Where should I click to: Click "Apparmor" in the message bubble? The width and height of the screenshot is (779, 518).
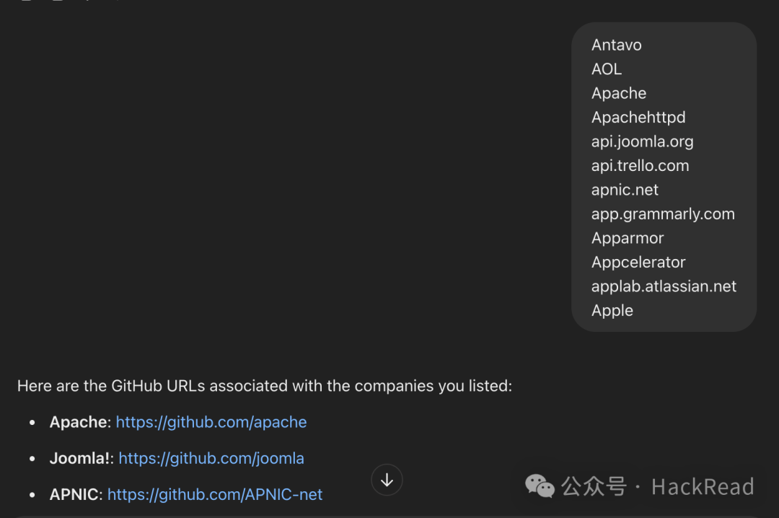point(628,238)
